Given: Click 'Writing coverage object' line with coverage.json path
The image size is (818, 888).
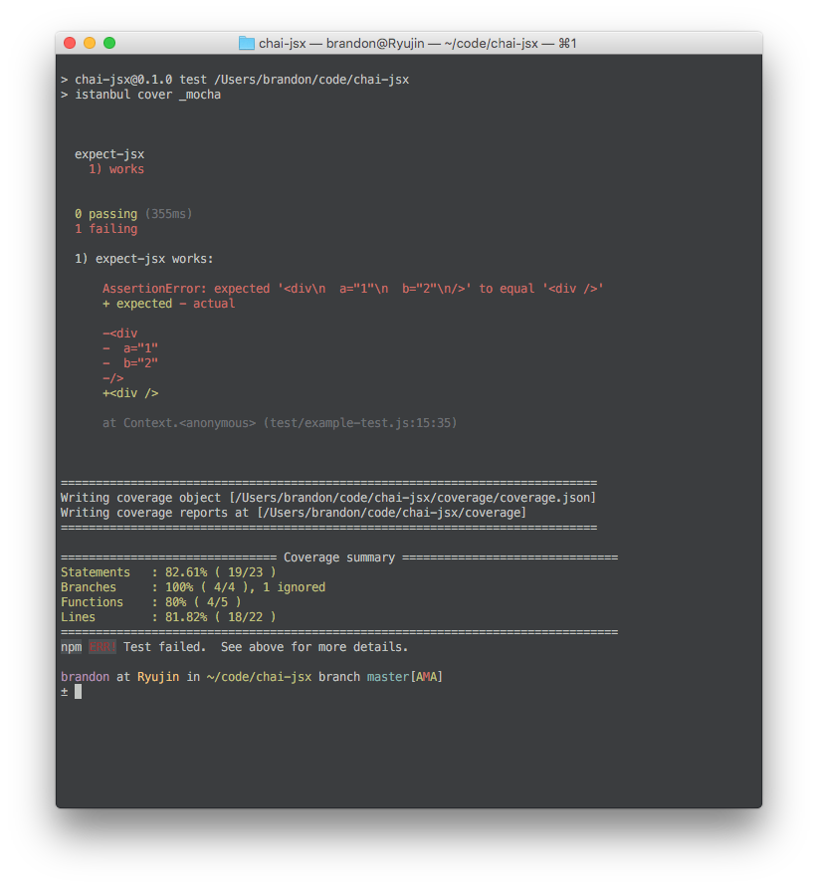Looking at the screenshot, I should coord(328,498).
